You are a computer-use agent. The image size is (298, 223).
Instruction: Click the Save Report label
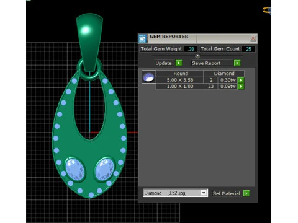click(206, 63)
